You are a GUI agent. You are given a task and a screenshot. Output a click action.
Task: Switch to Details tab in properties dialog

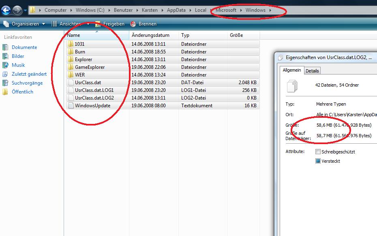(x=312, y=71)
